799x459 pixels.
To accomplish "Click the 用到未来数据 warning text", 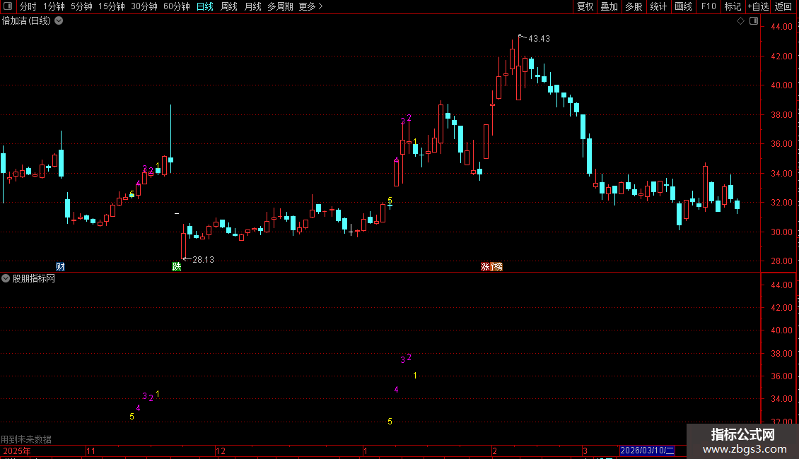I will (26, 439).
